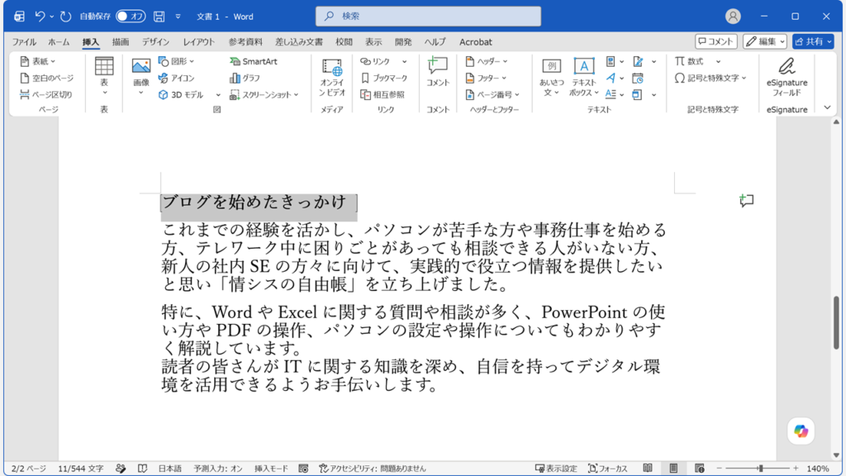The width and height of the screenshot is (846, 476).
Task: Click the signature line icon
Action: [x=638, y=61]
